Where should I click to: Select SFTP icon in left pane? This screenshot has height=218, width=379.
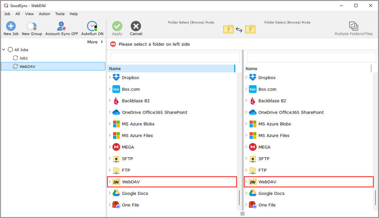coord(116,159)
